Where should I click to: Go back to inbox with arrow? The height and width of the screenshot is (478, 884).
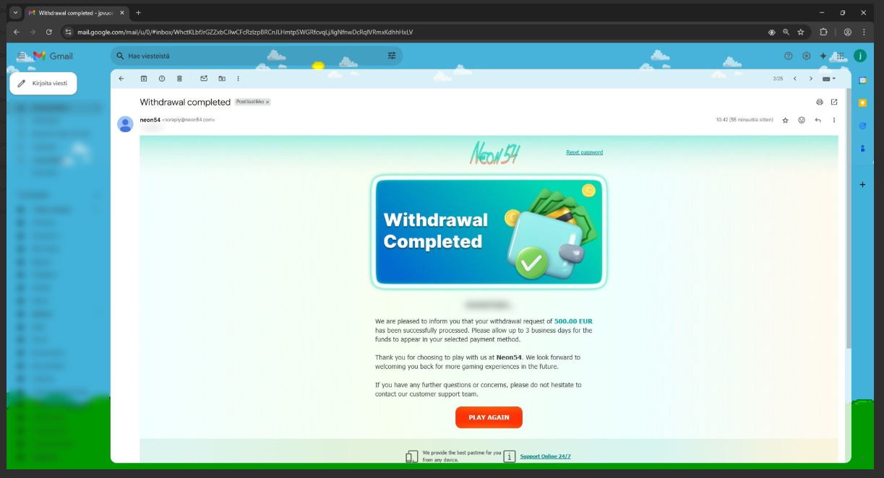pos(121,79)
